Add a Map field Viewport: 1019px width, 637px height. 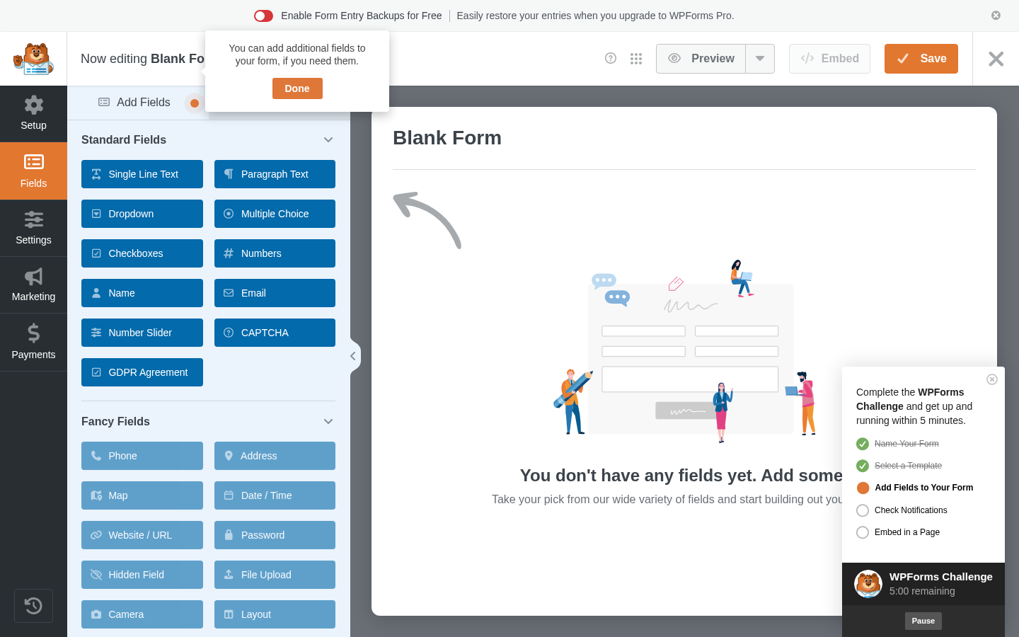(142, 495)
